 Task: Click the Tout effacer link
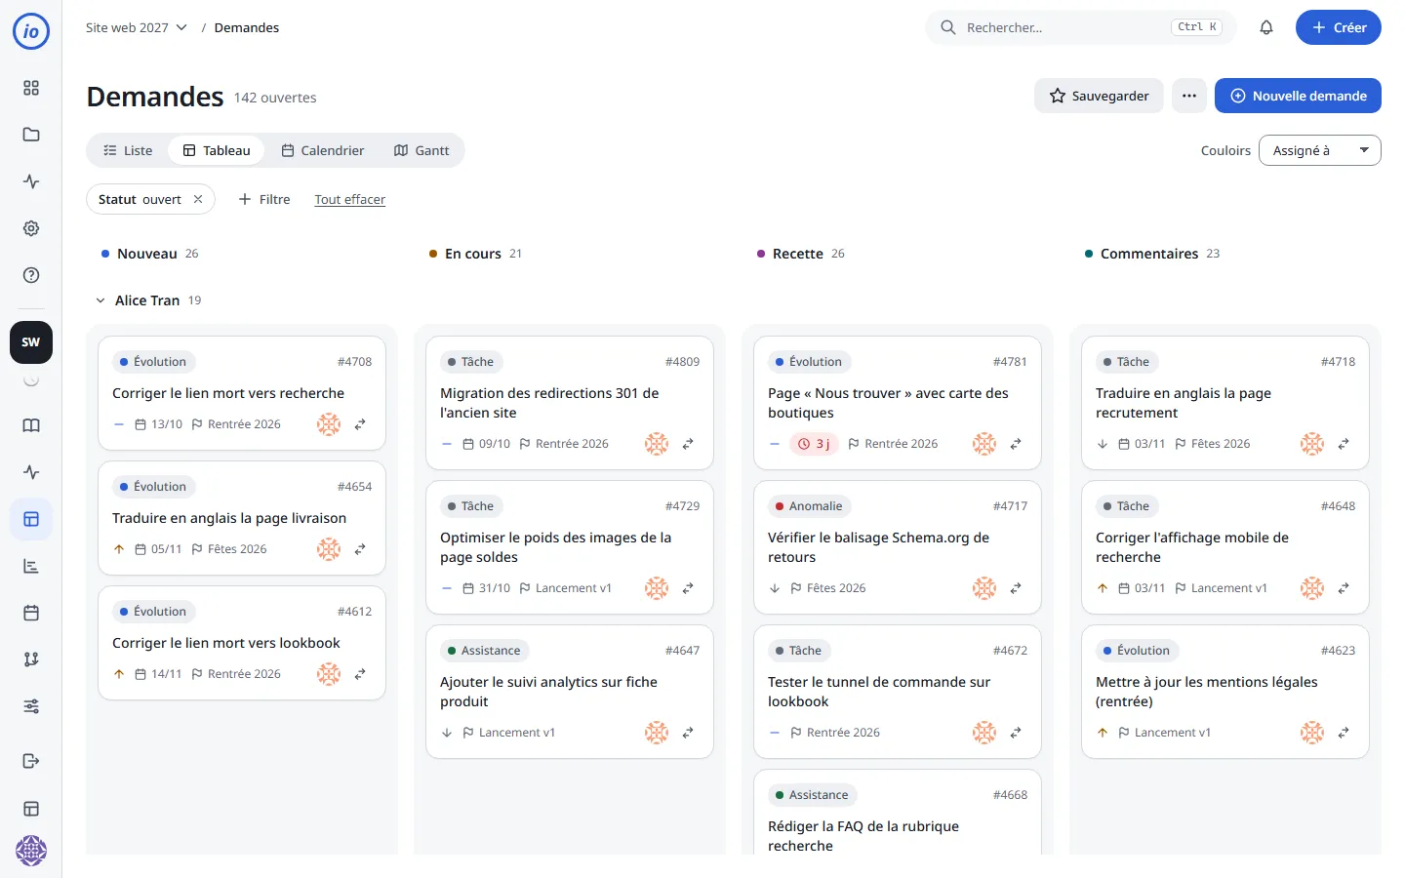coord(349,199)
